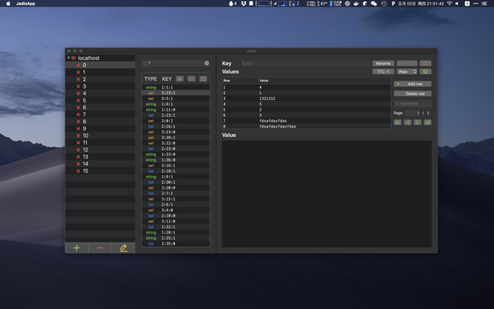The image size is (494, 309).
Task: Click the KeyWords search field
Action: pos(413,104)
